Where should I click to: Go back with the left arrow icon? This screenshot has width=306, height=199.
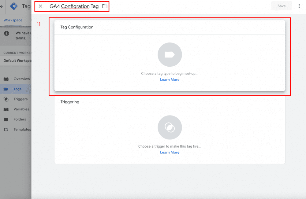pyautogui.click(x=2, y=6)
